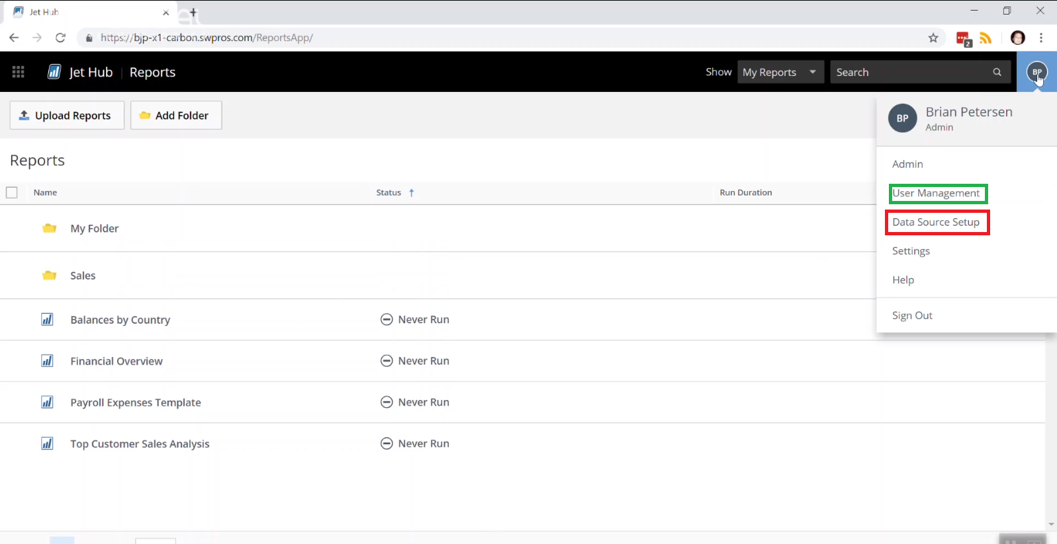Click the Upload Reports button

(67, 116)
